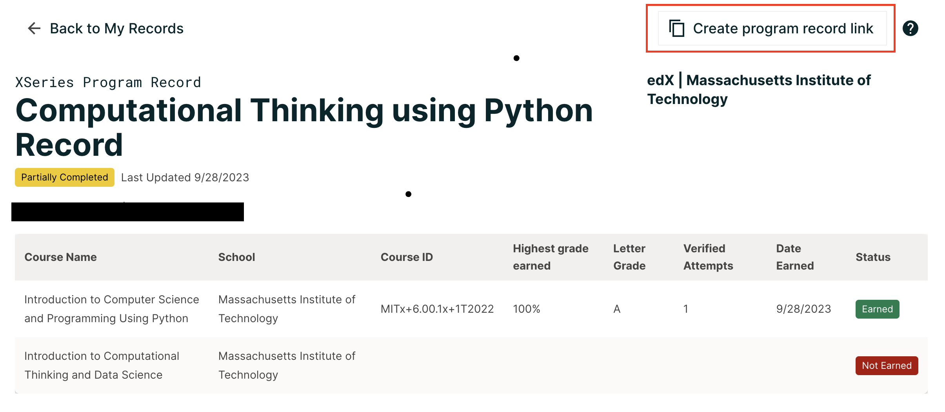
Task: Click the back arrow icon
Action: click(34, 28)
